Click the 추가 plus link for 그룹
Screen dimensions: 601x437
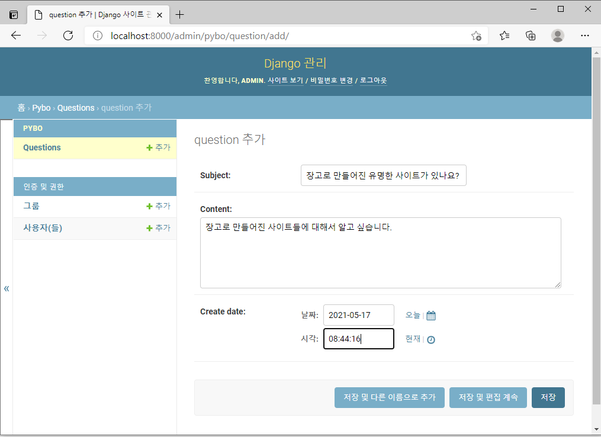(x=158, y=206)
